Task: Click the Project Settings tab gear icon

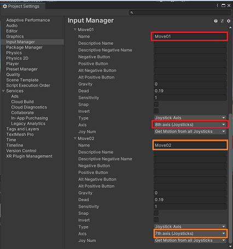Action: click(5, 7)
